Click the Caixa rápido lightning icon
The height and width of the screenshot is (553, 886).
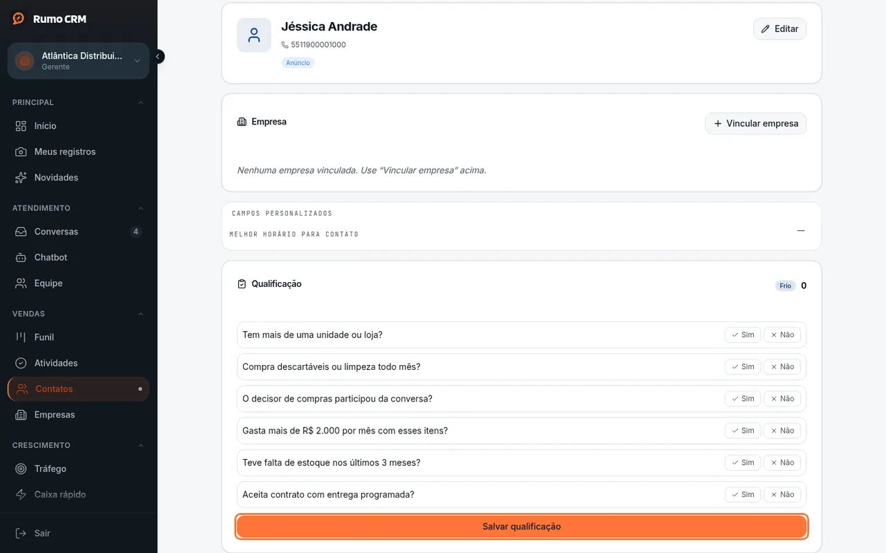tap(21, 494)
